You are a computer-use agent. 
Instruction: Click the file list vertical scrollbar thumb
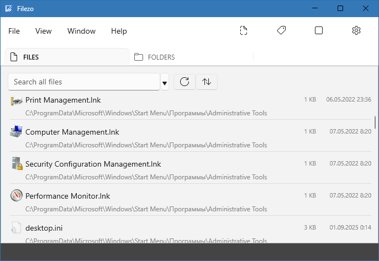point(375,122)
